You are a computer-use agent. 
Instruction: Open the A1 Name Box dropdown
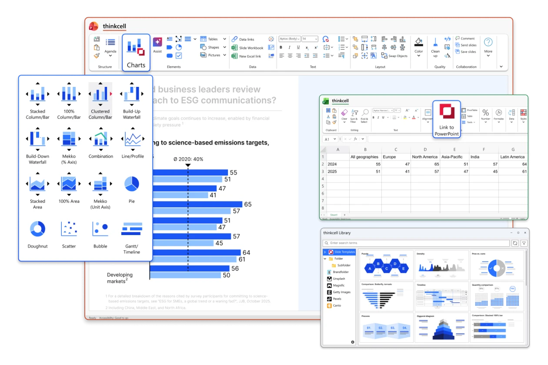(334, 139)
